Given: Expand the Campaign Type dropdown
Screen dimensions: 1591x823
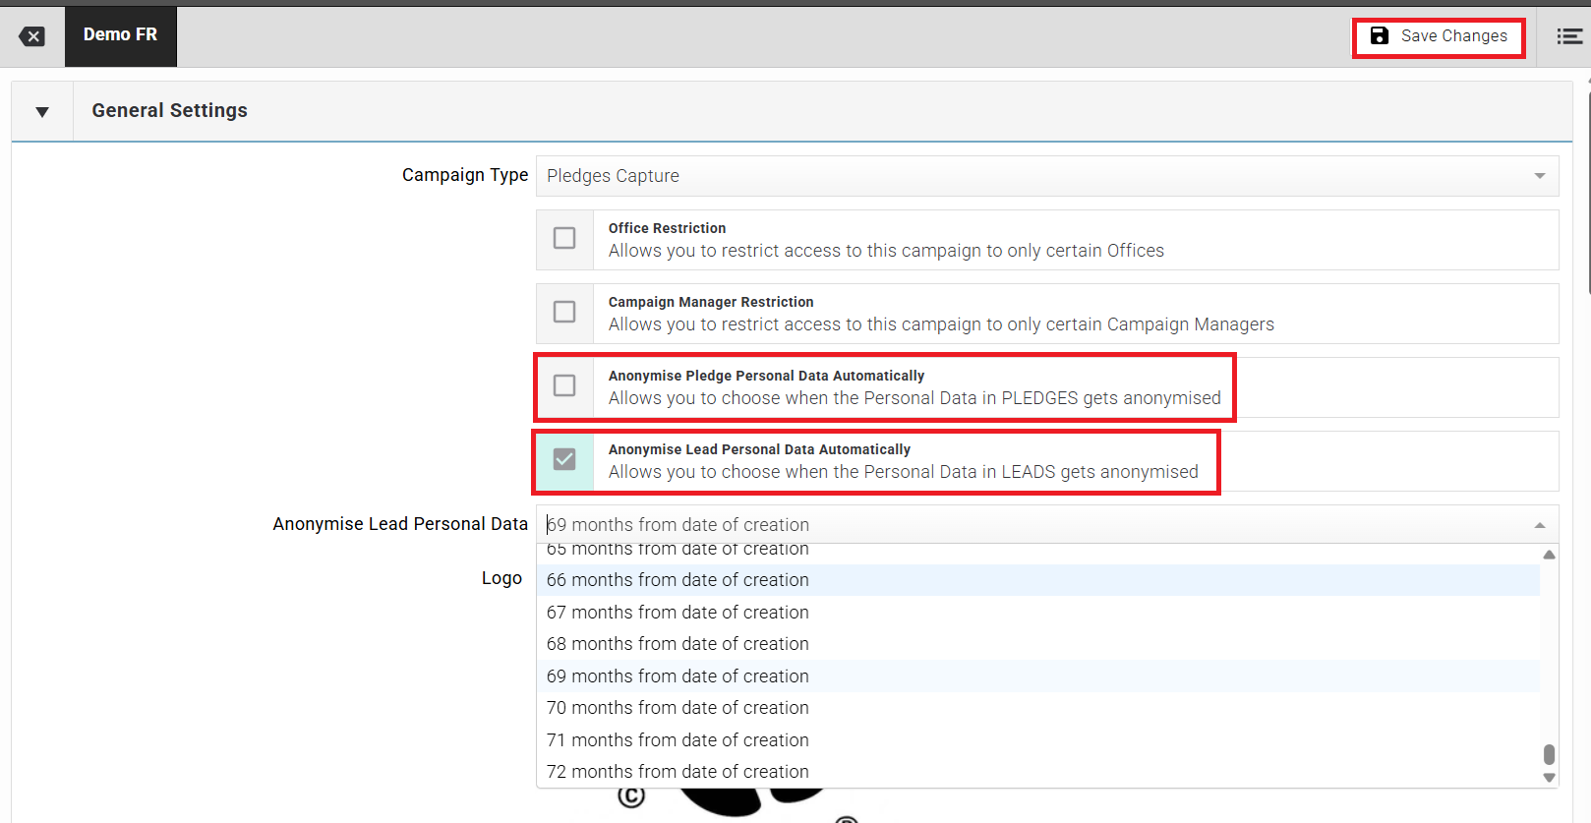Looking at the screenshot, I should coord(1046,176).
